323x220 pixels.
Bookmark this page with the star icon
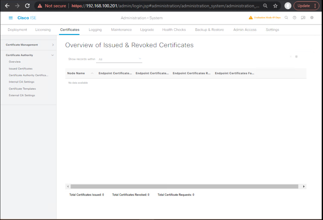[x=275, y=6]
